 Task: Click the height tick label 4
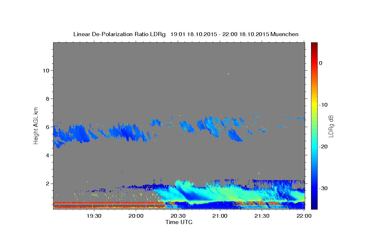47,155
